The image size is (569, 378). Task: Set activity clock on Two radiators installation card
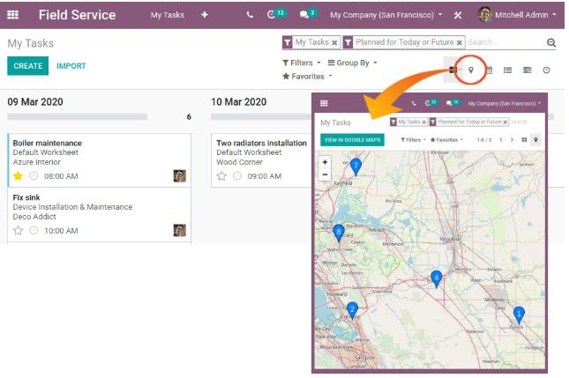237,176
